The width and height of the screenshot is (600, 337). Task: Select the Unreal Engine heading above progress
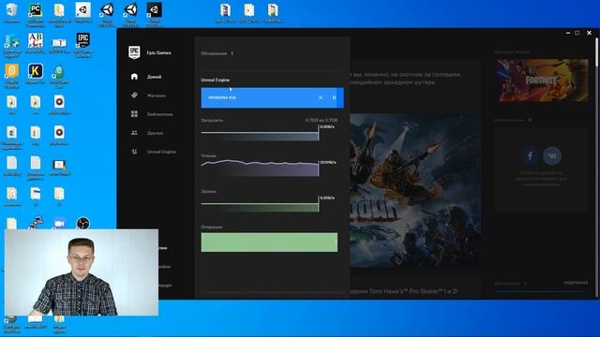tap(216, 80)
